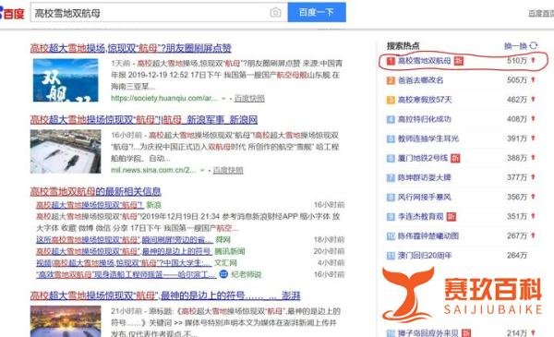Open the 文汇网 video news link
This screenshot has width=554, height=337.
point(124,263)
